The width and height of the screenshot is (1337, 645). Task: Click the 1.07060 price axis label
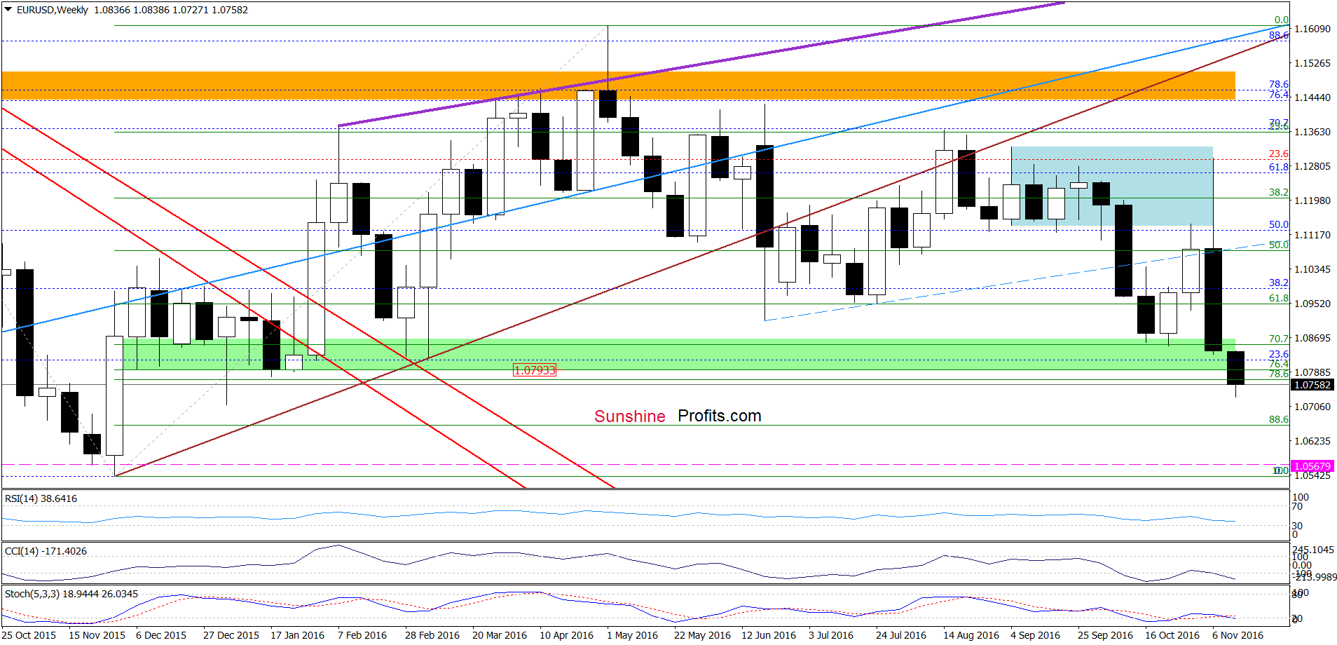[1312, 407]
